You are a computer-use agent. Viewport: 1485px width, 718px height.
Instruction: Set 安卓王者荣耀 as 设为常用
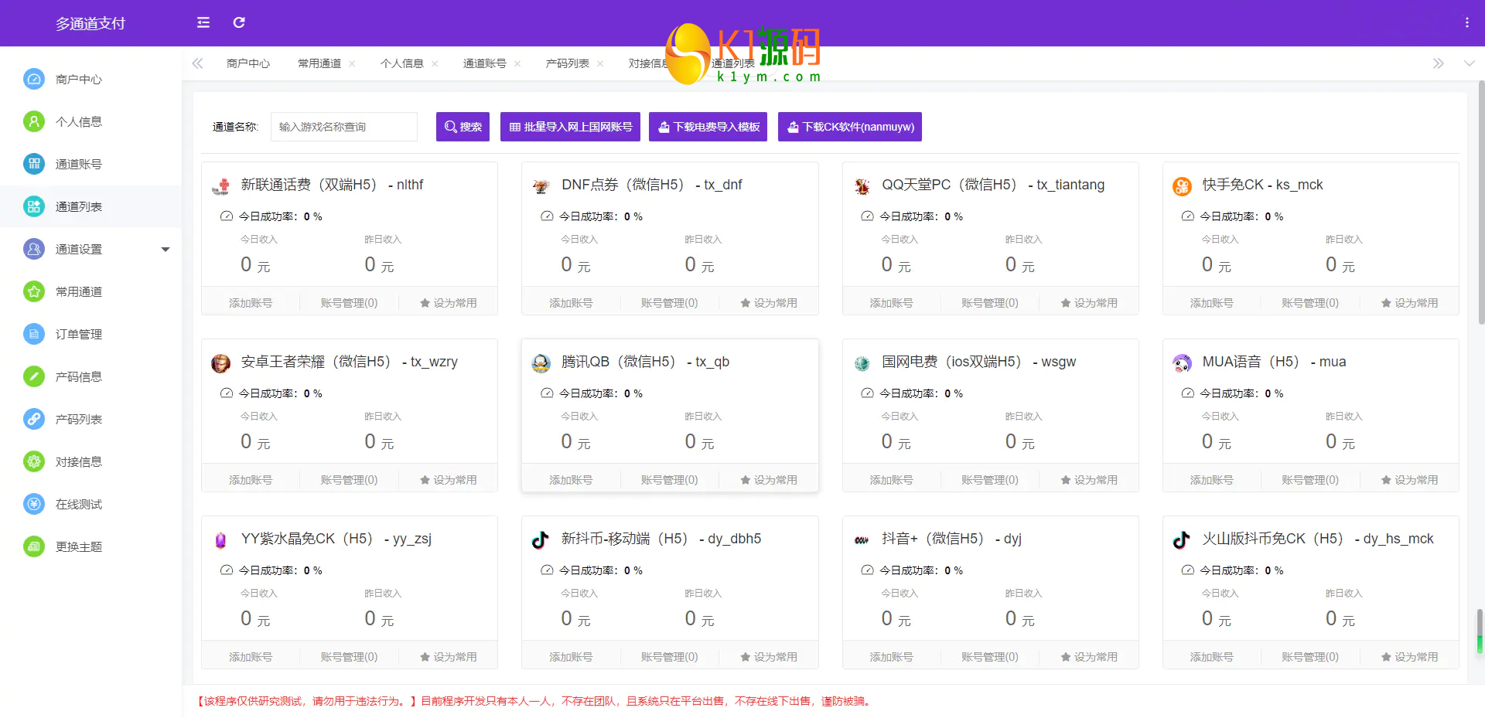point(449,480)
